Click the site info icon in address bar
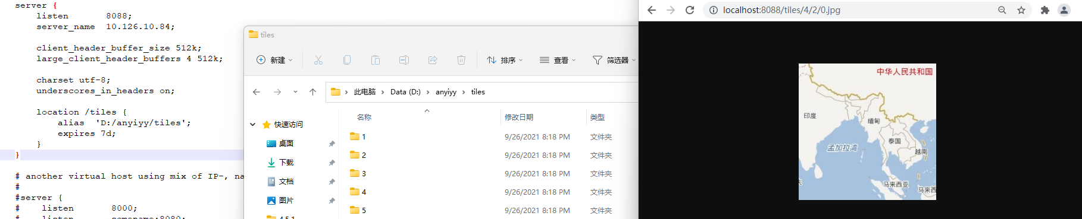This screenshot has height=219, width=1082. click(713, 10)
